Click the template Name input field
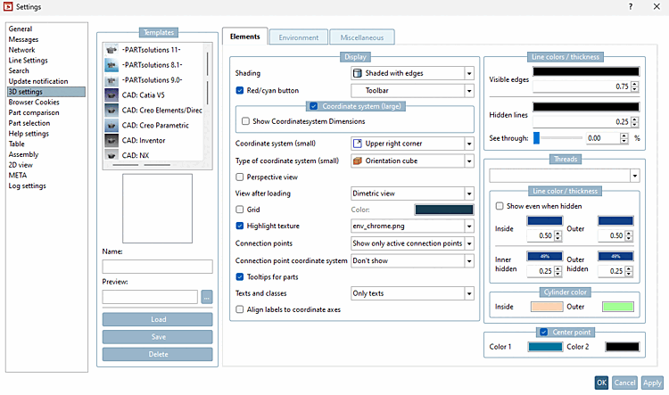Viewport: 669px width, 395px height. coord(157,267)
